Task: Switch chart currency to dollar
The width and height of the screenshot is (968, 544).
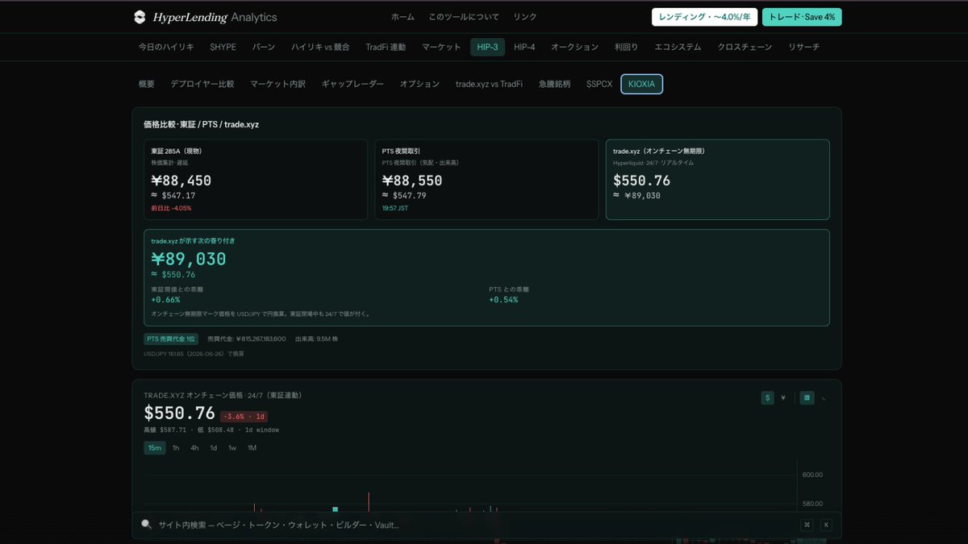Action: point(768,397)
